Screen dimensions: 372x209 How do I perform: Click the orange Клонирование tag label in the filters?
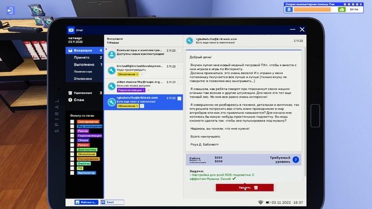click(88, 159)
